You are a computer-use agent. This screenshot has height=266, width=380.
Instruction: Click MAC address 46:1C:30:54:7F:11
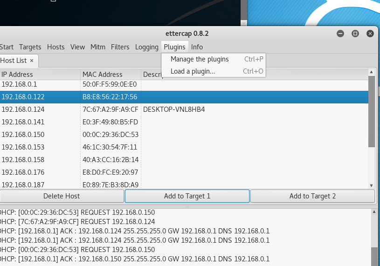coord(110,147)
